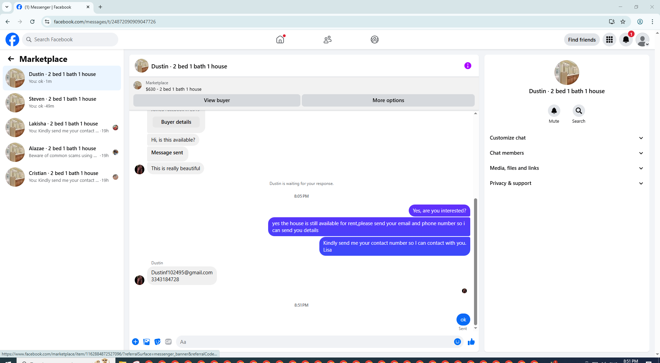Open the Facebook menu grid icon
This screenshot has width=660, height=363.
[609, 40]
